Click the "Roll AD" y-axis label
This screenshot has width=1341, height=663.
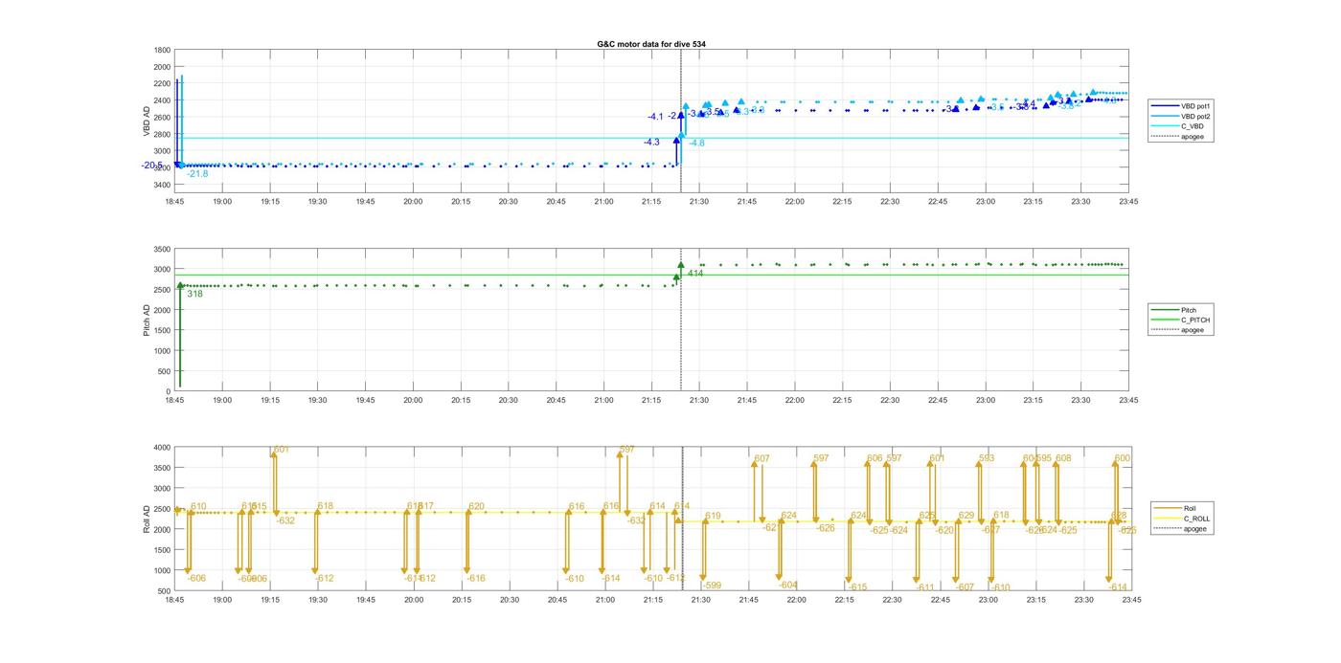tap(148, 518)
